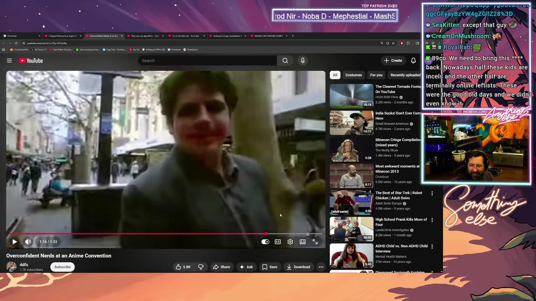The width and height of the screenshot is (536, 301).
Task: Open the Fatal Police Shooting bookmark
Action: click(61, 49)
